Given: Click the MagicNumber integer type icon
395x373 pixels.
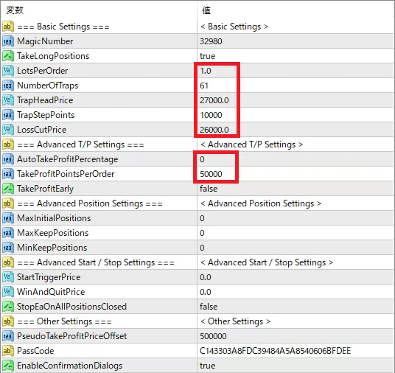Looking at the screenshot, I should 8,41.
